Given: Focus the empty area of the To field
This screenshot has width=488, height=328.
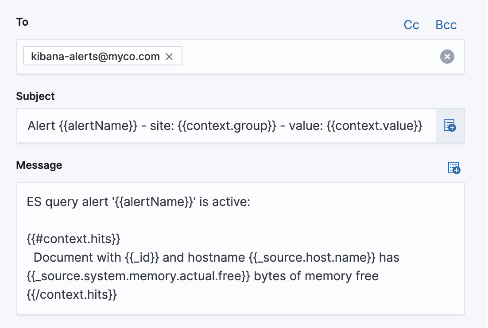Looking at the screenshot, I should [310, 57].
